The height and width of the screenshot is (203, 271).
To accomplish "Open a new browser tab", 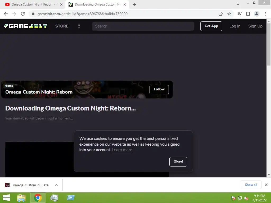I will click(x=135, y=5).
